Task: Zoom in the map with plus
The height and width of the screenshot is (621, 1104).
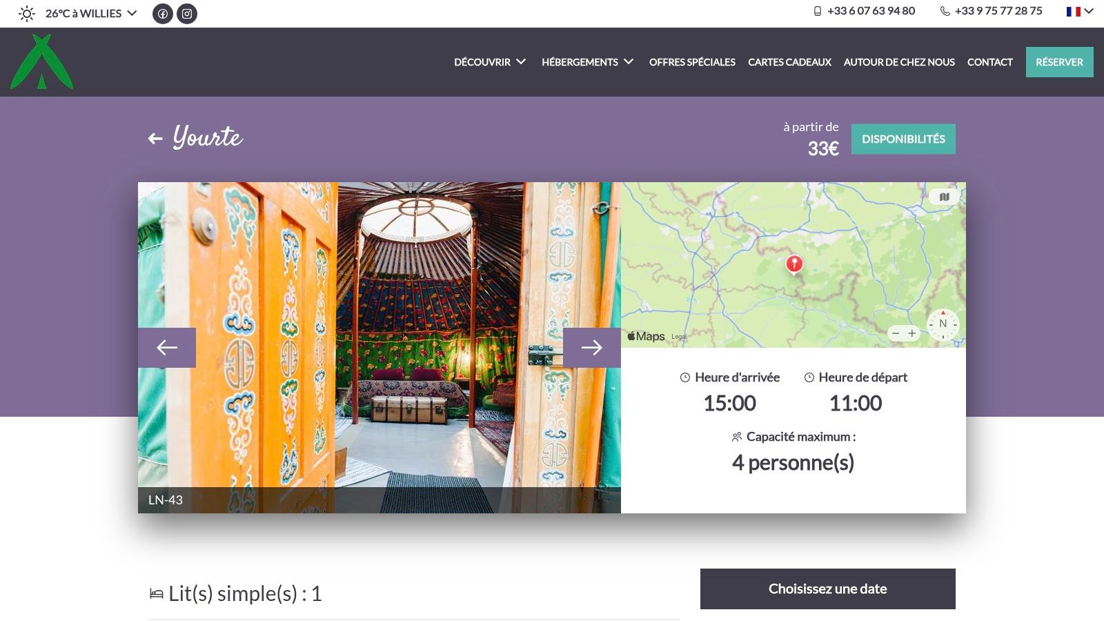Action: pyautogui.click(x=912, y=333)
